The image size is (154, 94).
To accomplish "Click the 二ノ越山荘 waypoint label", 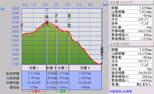I will point(47,17).
